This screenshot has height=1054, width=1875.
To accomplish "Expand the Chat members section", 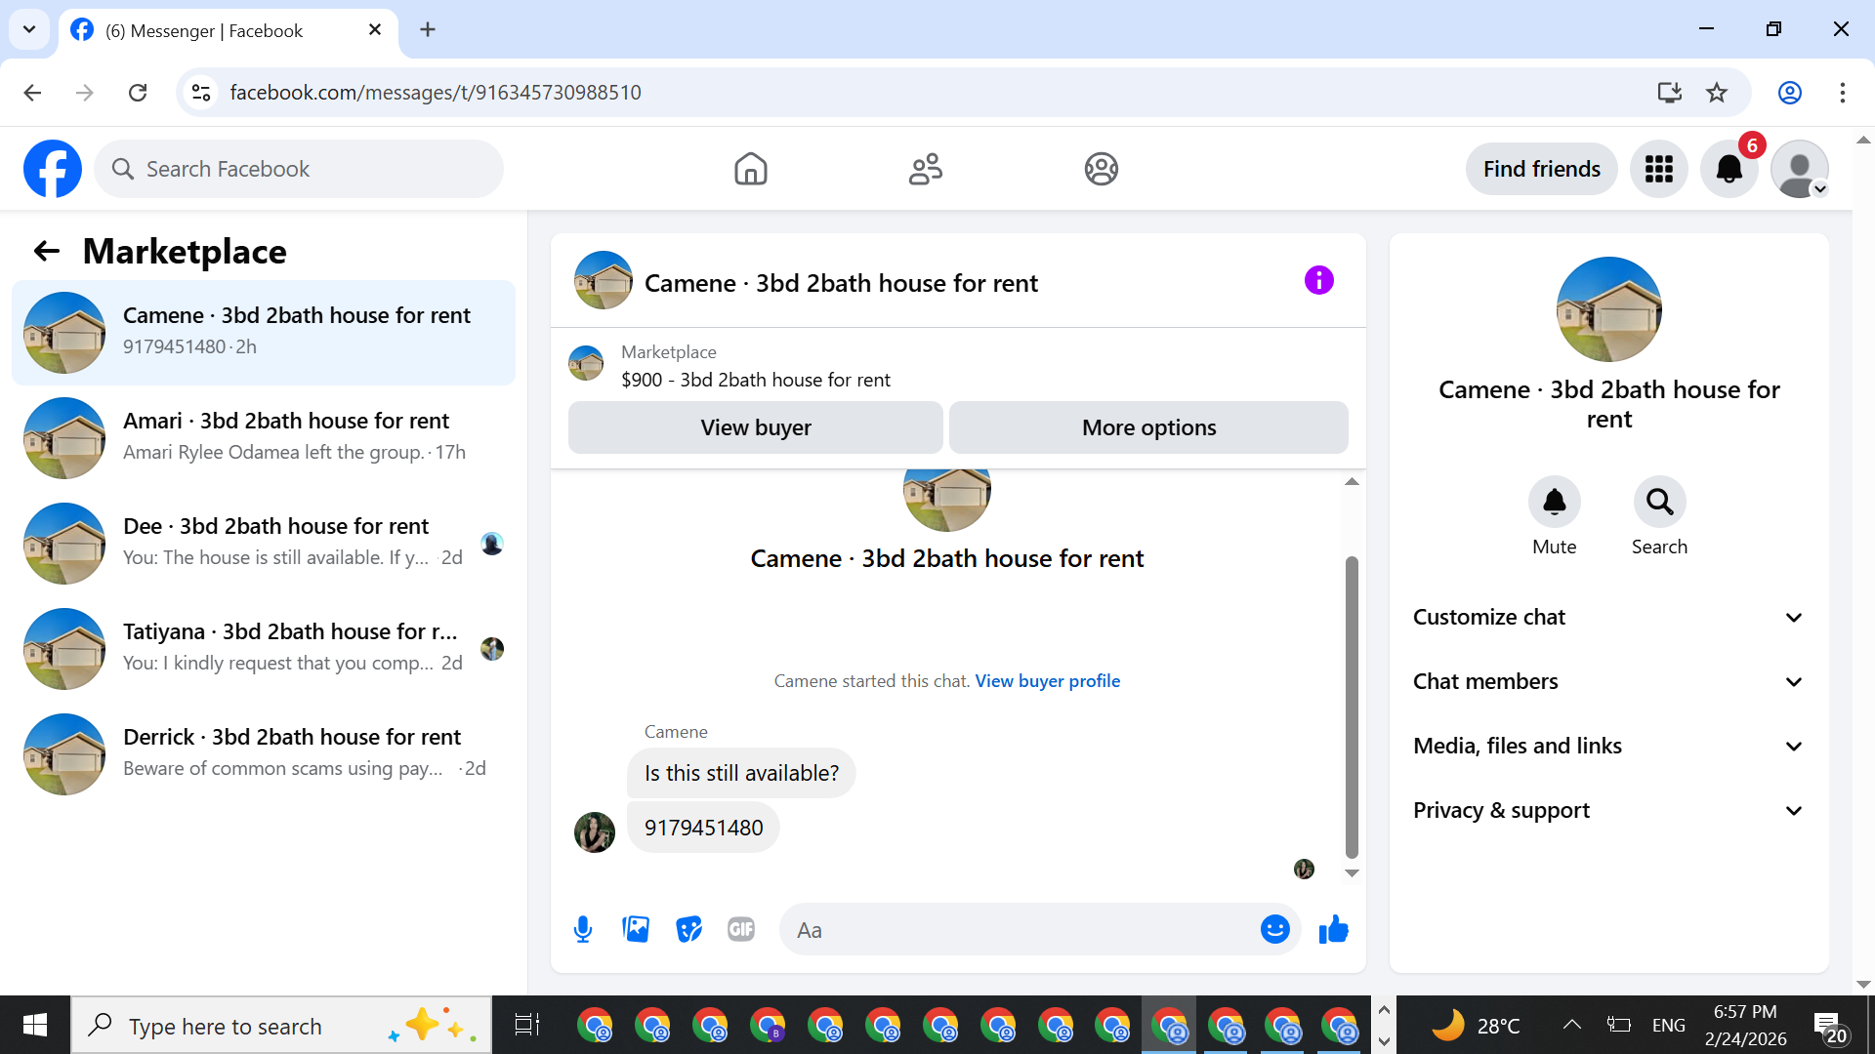I will tap(1607, 681).
